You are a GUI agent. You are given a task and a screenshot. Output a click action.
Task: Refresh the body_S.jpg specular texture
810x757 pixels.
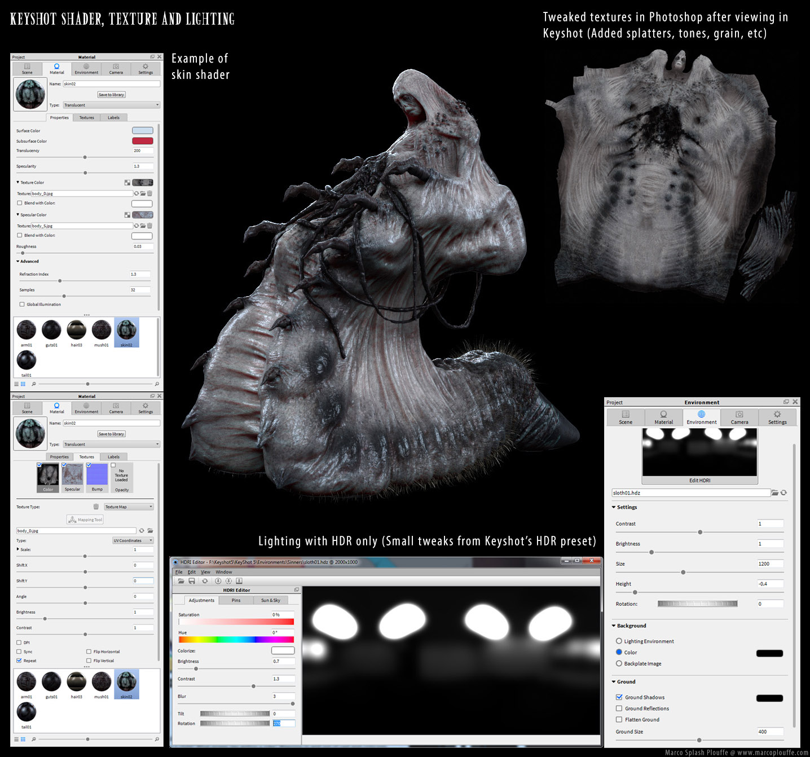pos(137,226)
